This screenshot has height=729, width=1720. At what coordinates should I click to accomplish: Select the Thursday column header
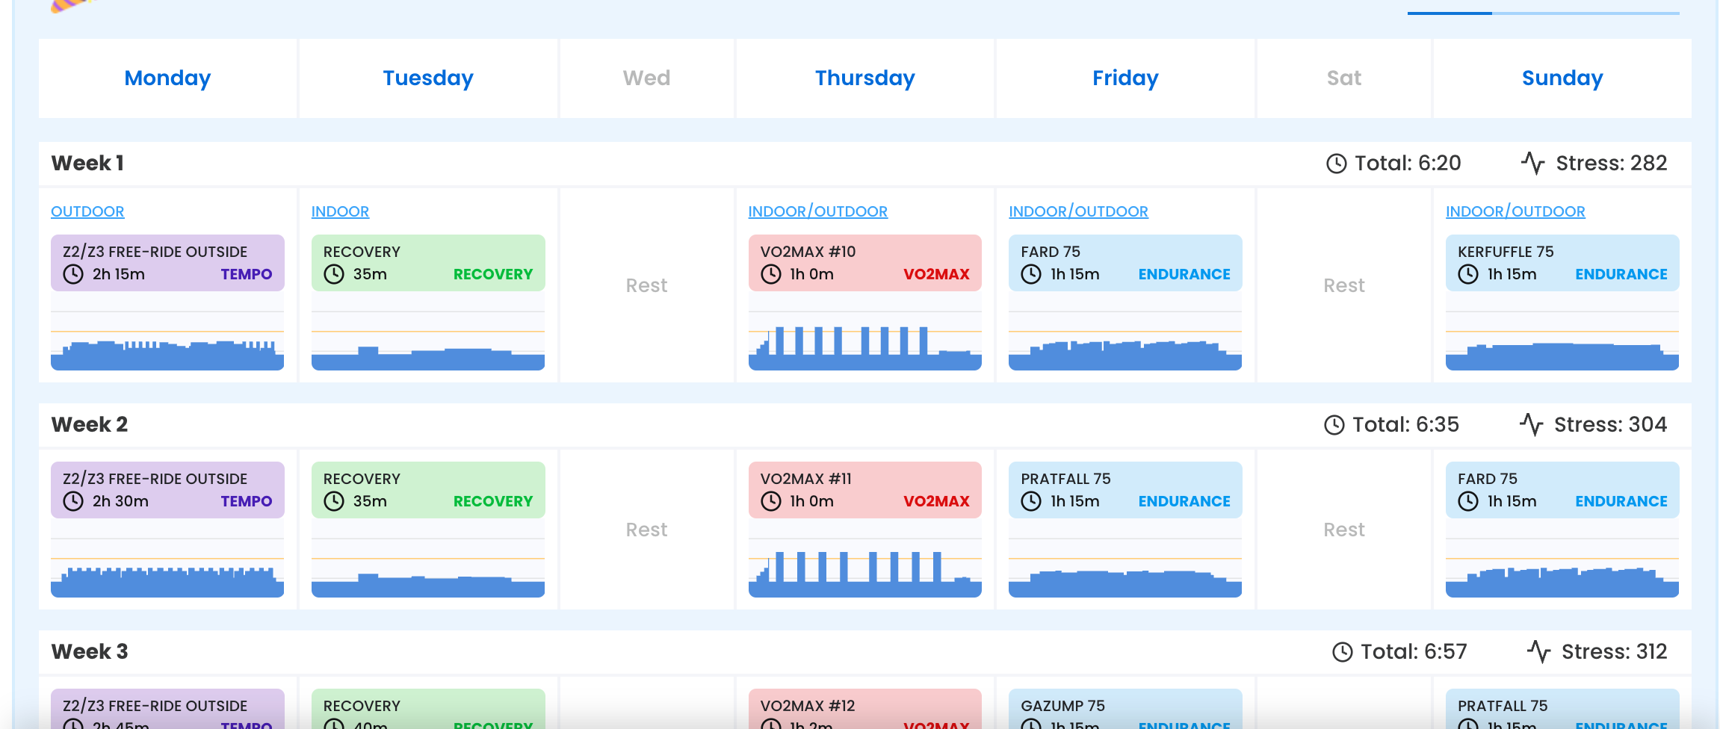coord(865,78)
